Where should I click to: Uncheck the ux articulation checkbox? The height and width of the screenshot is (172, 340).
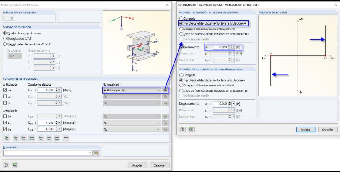click(x=5, y=90)
